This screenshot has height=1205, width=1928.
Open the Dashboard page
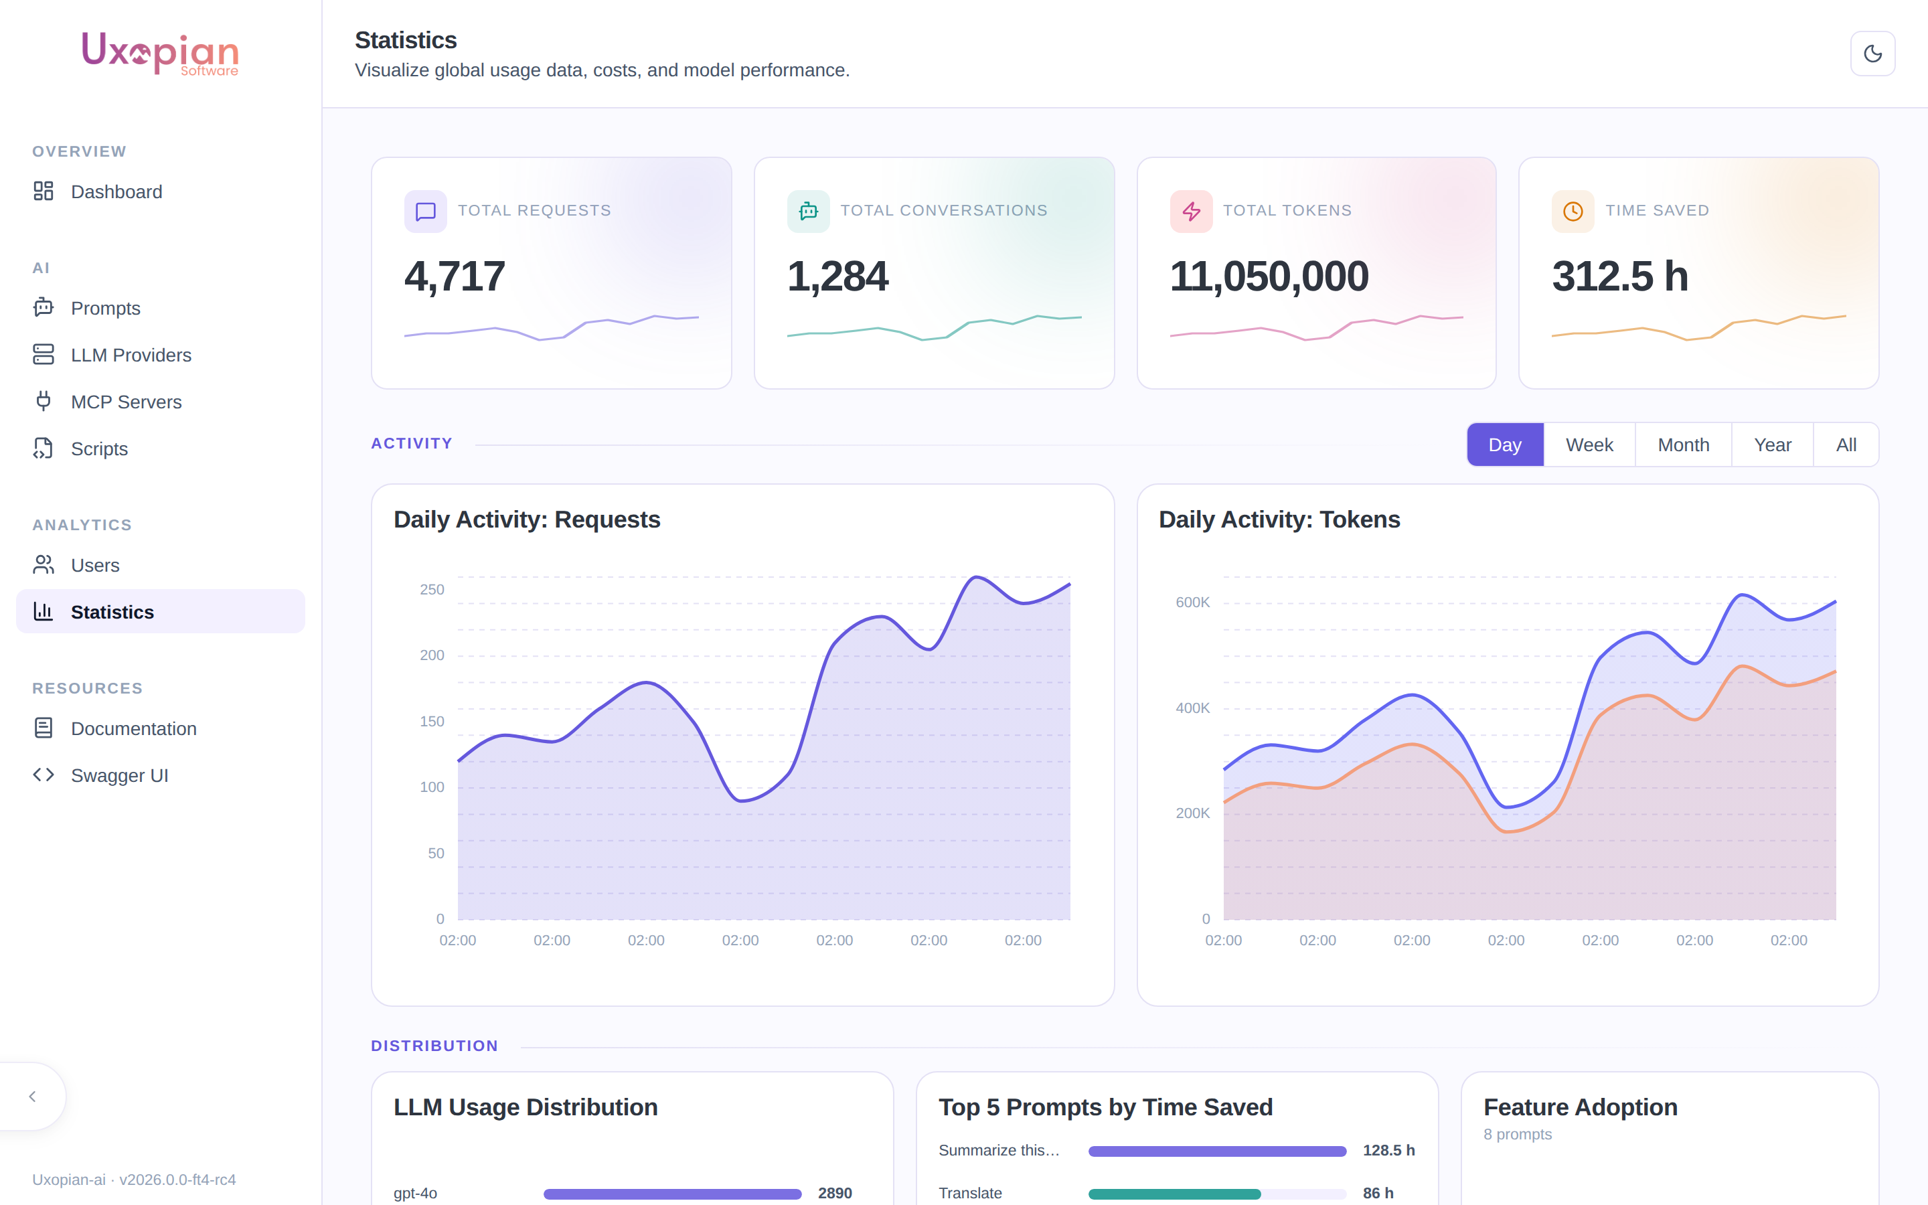coord(160,191)
